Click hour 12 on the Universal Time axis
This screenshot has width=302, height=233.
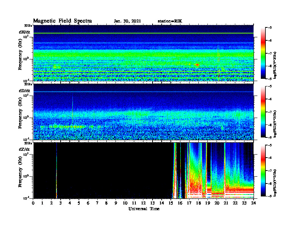(143, 203)
